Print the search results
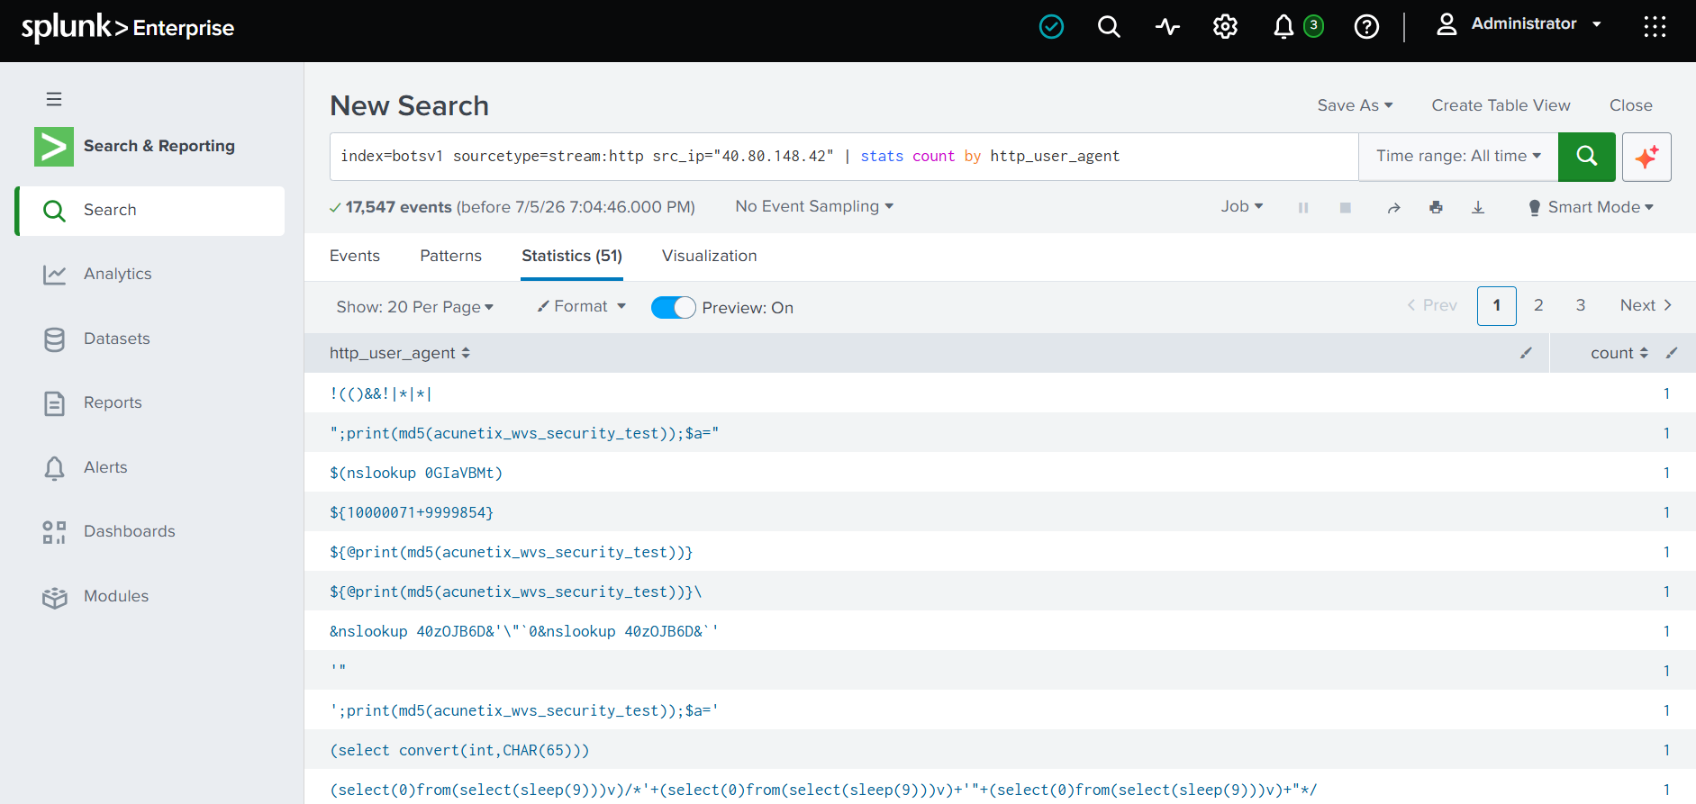1696x804 pixels. click(1436, 208)
